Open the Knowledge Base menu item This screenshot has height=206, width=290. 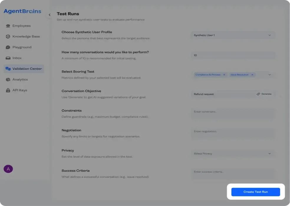pyautogui.click(x=26, y=36)
